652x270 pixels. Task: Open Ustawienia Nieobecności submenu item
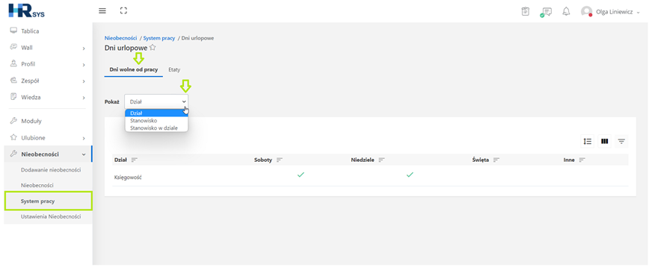(51, 217)
